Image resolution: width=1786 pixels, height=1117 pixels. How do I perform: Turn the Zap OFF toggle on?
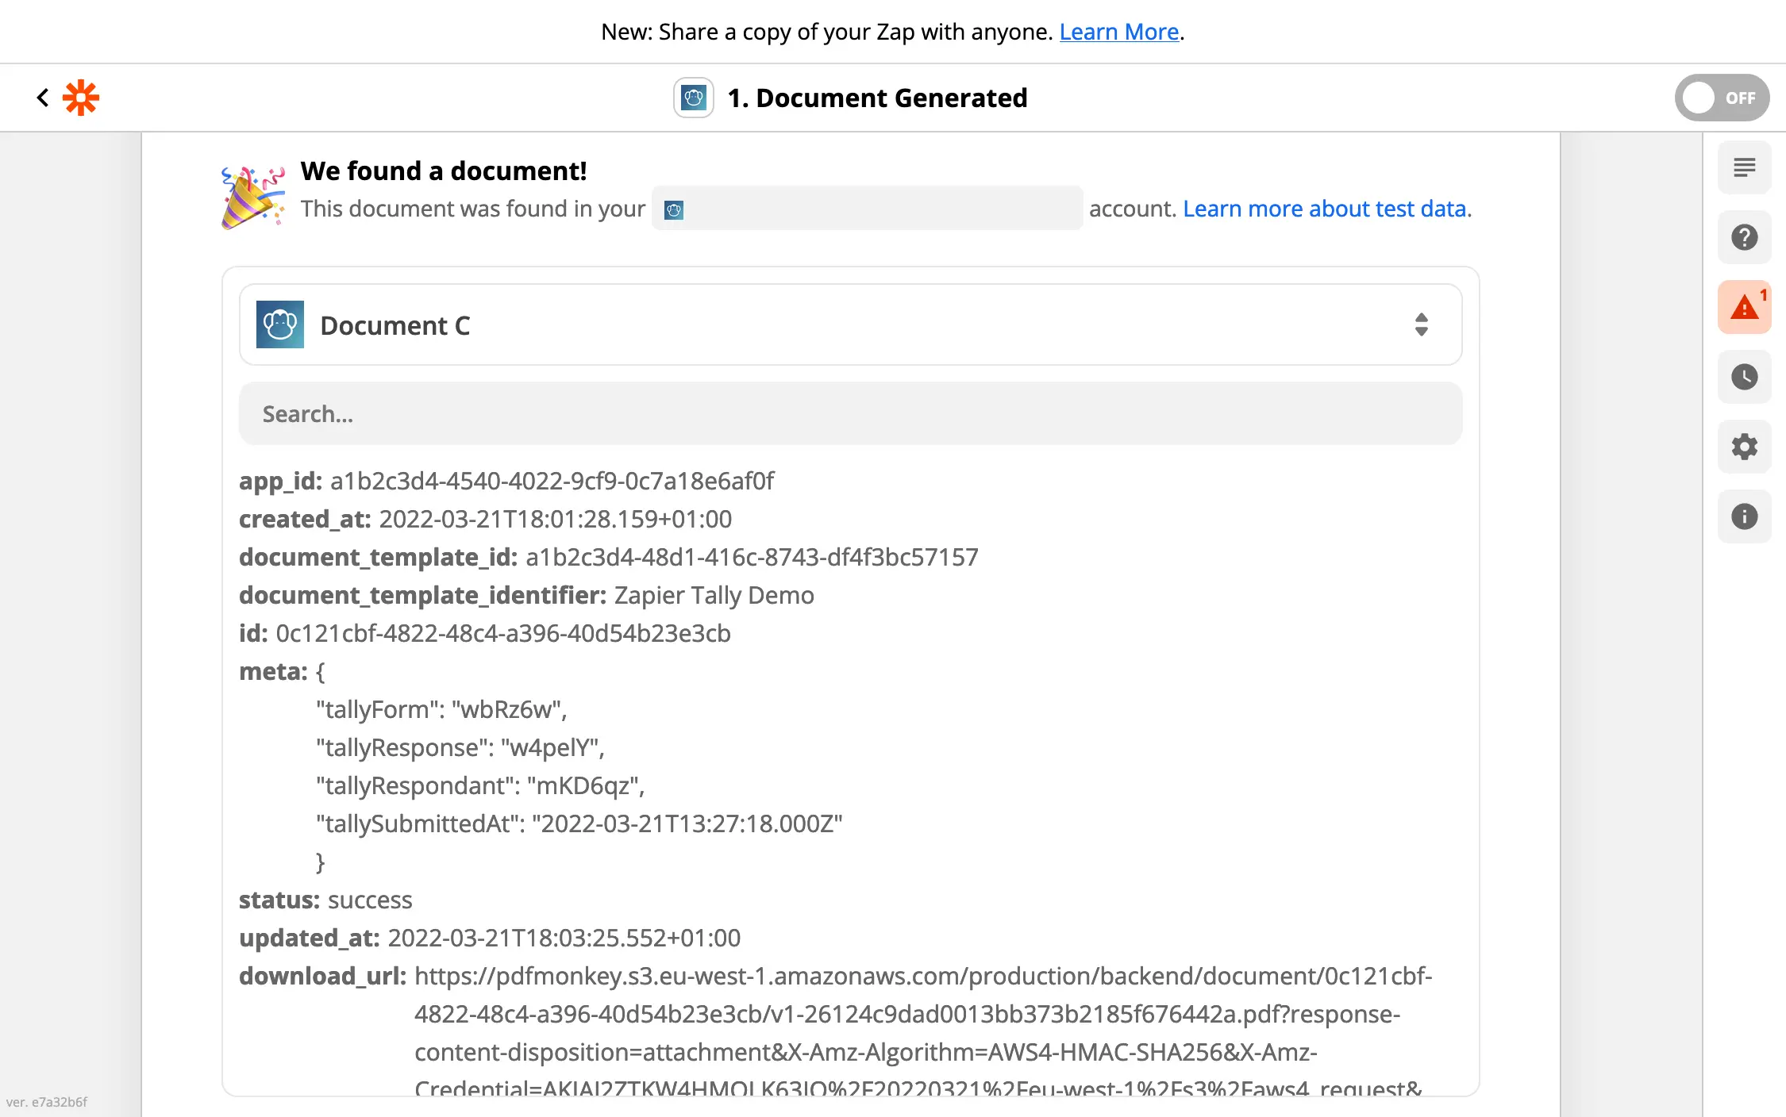coord(1721,98)
